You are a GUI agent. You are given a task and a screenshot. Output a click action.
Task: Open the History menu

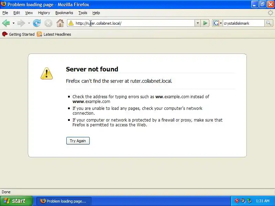[44, 13]
